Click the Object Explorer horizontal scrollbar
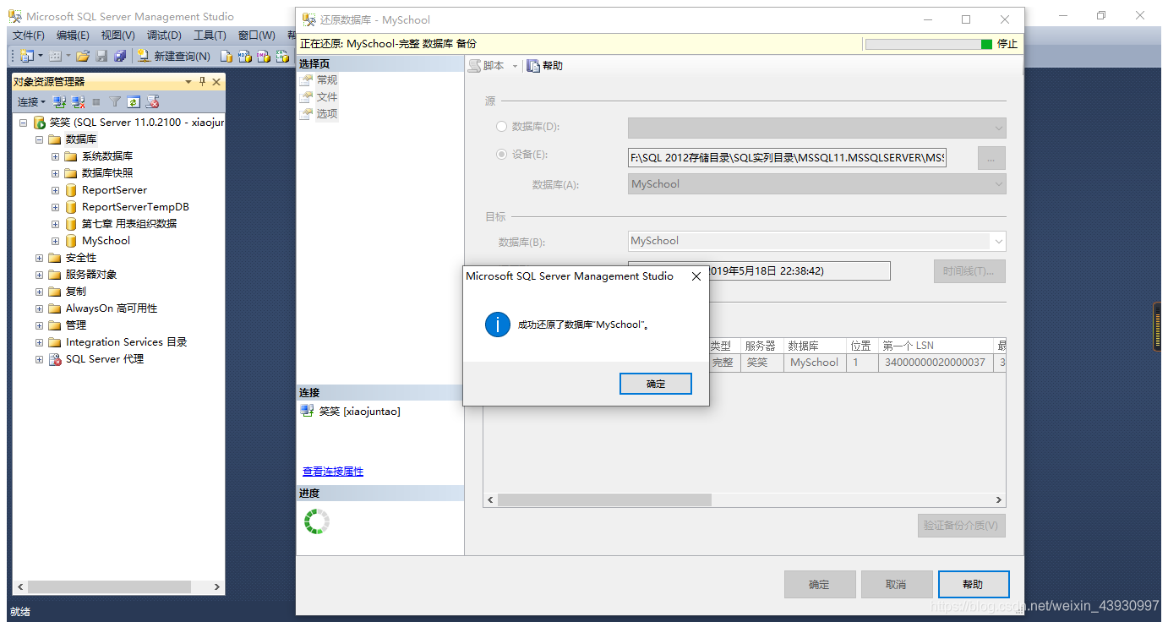The height and width of the screenshot is (622, 1168). pyautogui.click(x=118, y=587)
